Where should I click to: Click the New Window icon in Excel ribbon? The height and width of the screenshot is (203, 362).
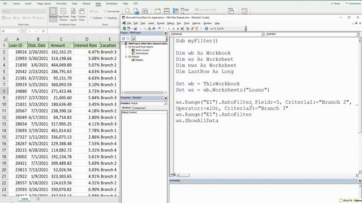[x=158, y=11]
